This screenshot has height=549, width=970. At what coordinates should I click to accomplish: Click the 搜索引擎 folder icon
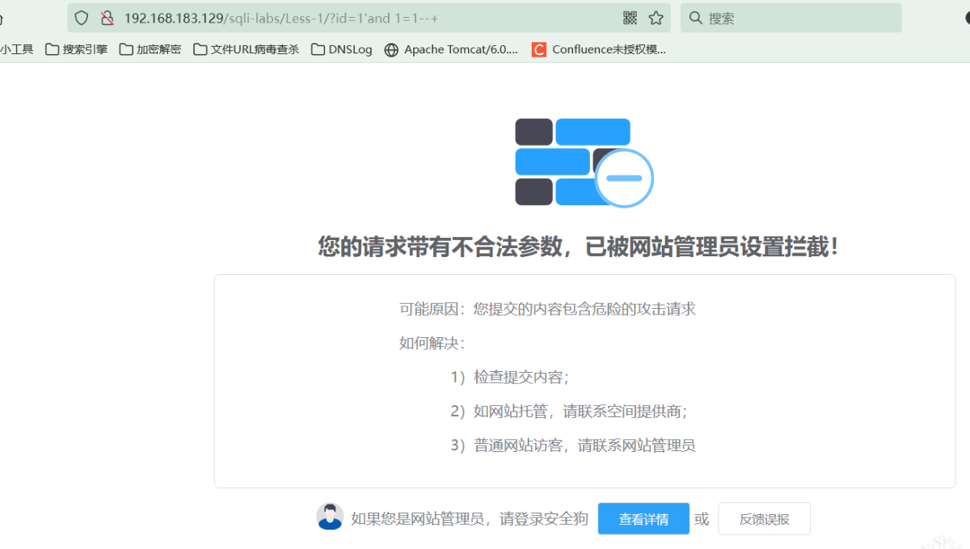click(53, 49)
